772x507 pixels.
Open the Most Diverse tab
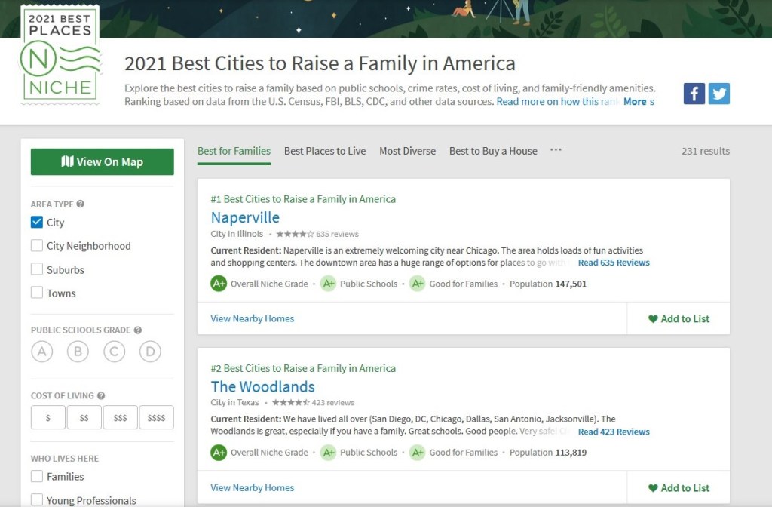[x=407, y=151]
